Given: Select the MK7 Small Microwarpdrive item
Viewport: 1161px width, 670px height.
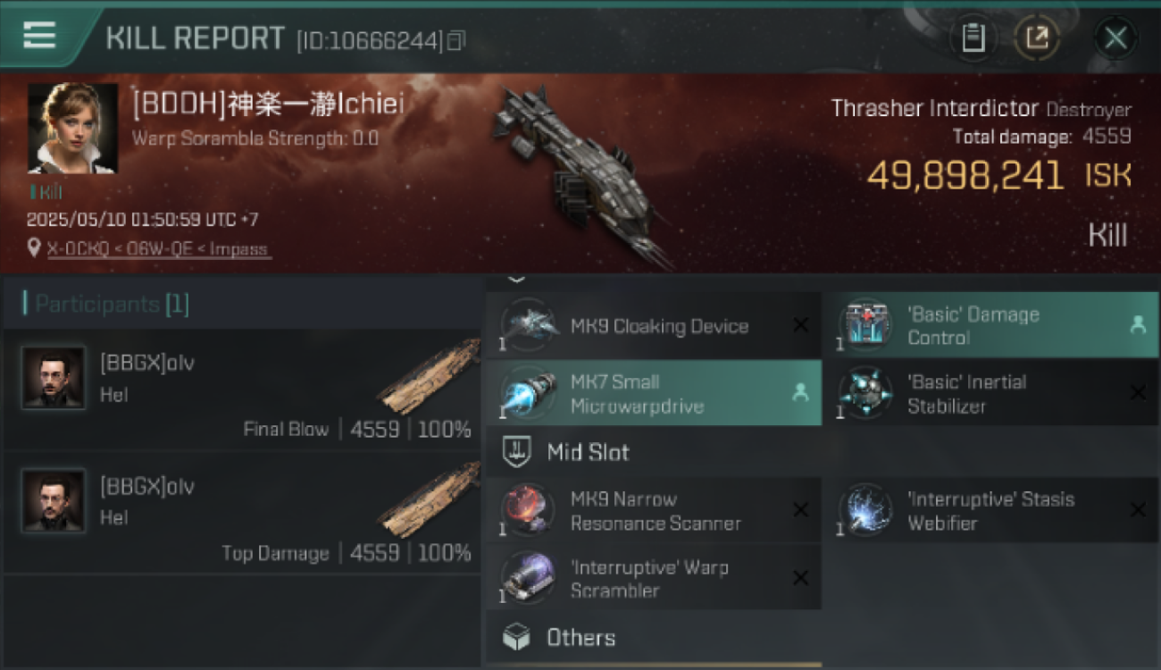Looking at the screenshot, I should tap(653, 393).
